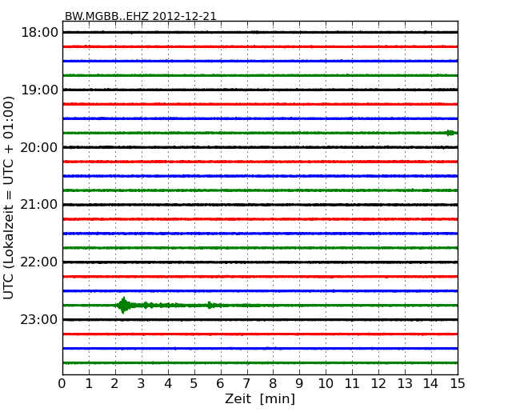Select the 23:00 y-axis time label
The width and height of the screenshot is (520, 416).
click(39, 320)
